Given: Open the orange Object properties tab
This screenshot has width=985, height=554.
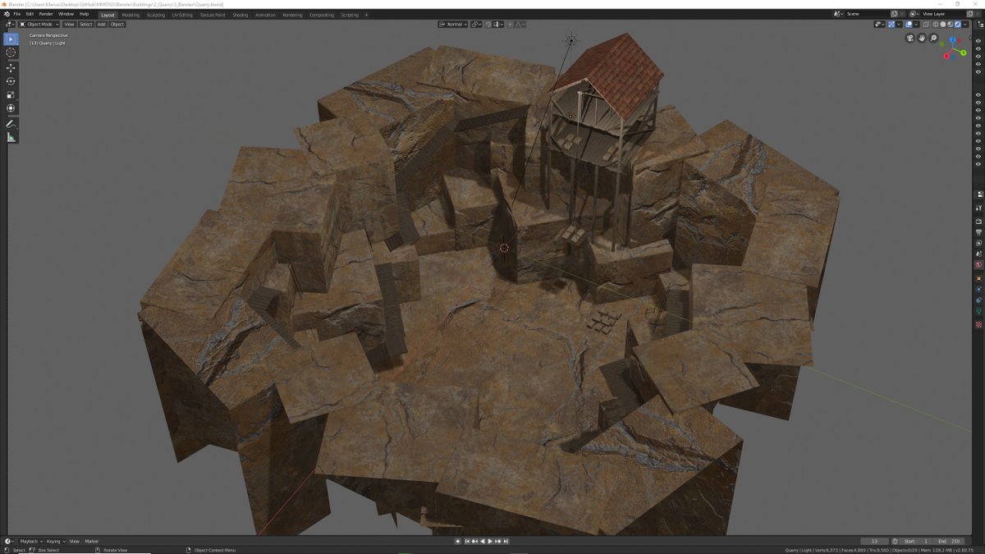Looking at the screenshot, I should coord(979,278).
